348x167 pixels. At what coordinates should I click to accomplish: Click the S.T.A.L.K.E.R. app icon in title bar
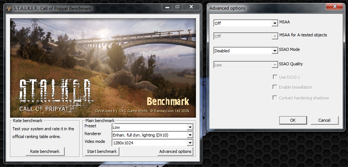pyautogui.click(x=9, y=9)
